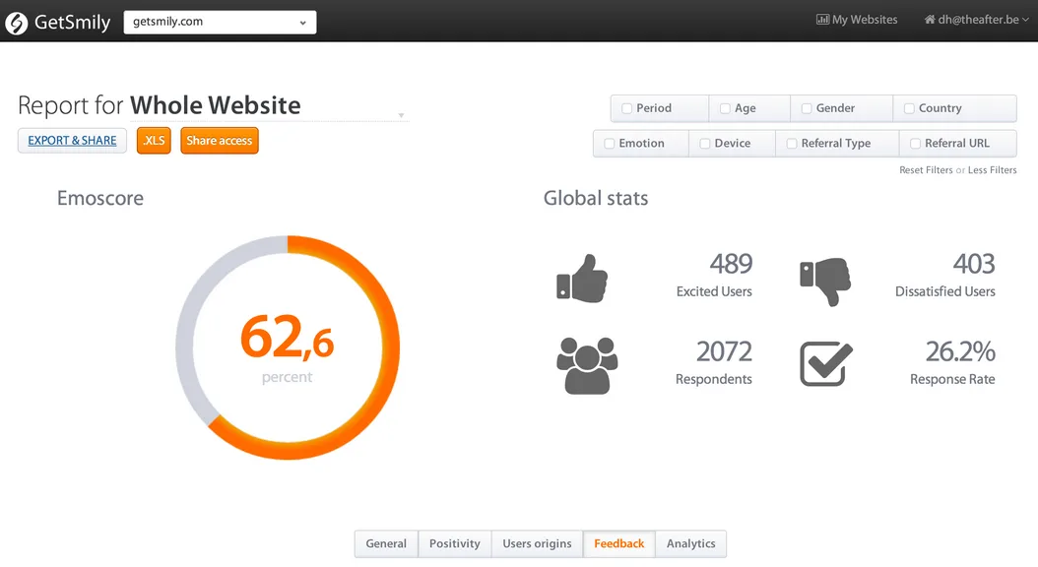1038x567 pixels.
Task: Open the Users origins tab
Action: click(x=537, y=543)
